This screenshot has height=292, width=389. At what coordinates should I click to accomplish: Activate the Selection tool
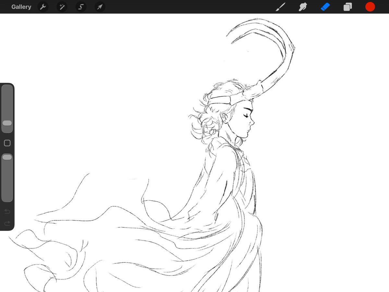(81, 7)
